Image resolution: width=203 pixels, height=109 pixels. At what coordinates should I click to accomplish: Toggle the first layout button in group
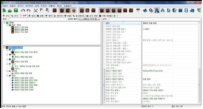(x=102, y=10)
